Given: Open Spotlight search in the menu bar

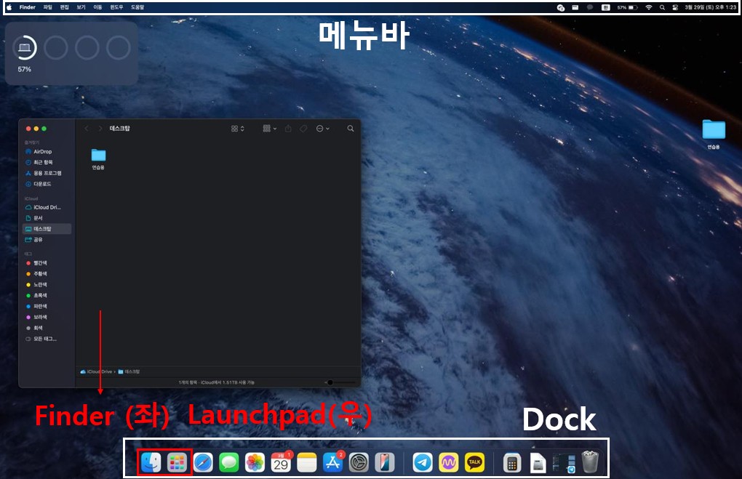Looking at the screenshot, I should click(x=662, y=7).
